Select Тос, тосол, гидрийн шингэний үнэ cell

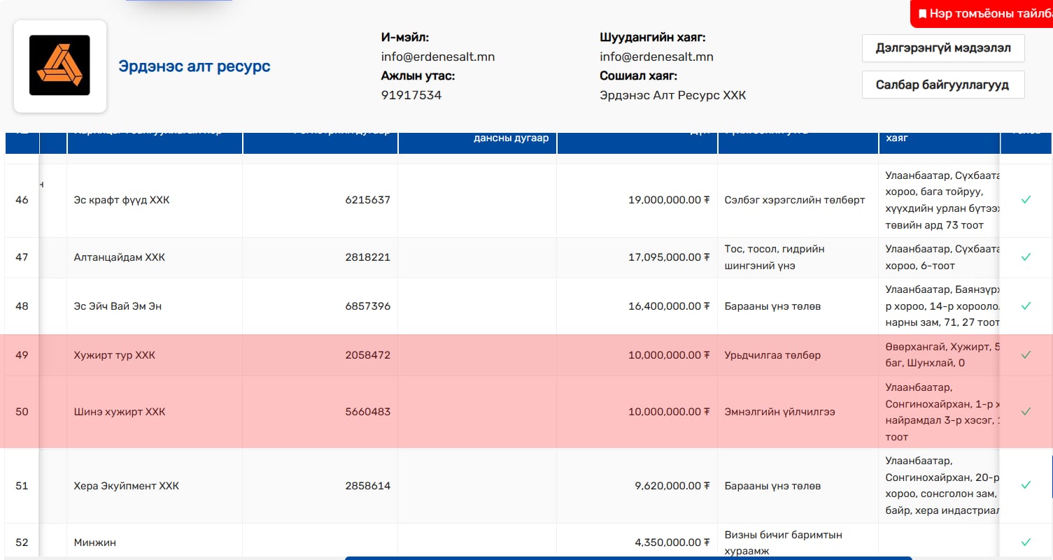(798, 257)
